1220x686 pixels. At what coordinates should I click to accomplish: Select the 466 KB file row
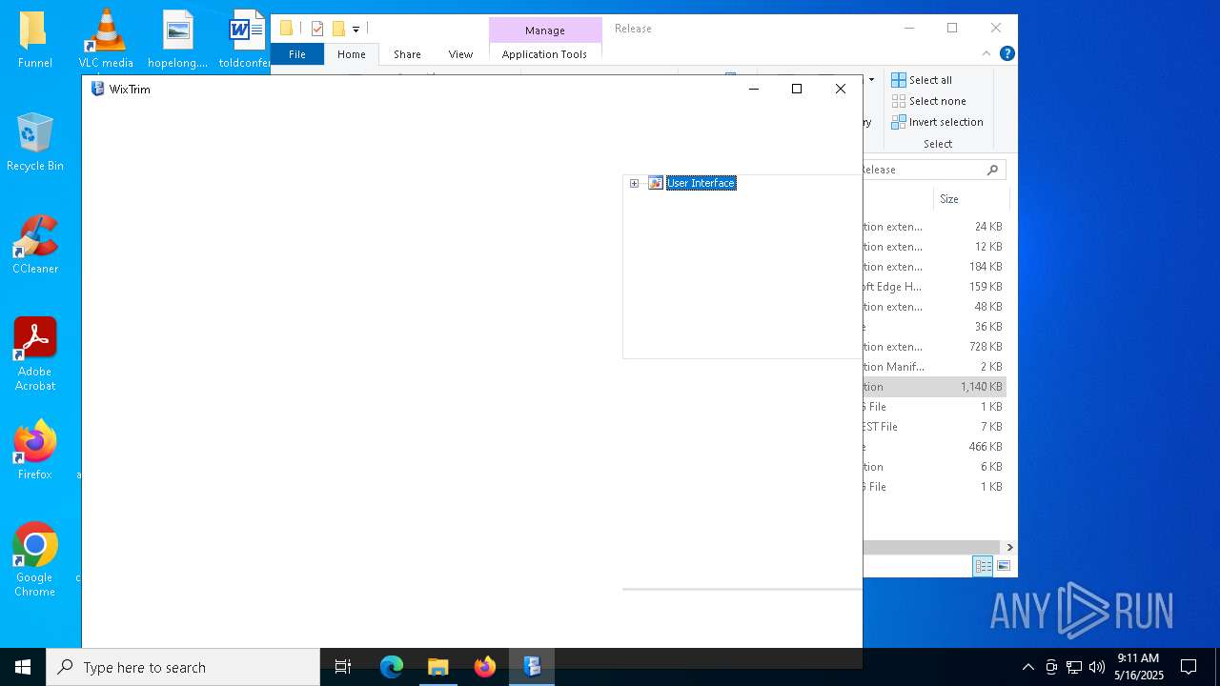tap(934, 447)
